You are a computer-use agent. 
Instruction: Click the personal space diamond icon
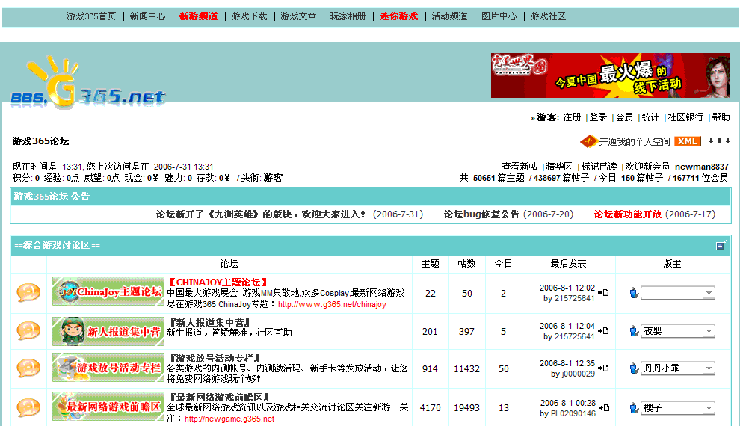[x=588, y=141]
